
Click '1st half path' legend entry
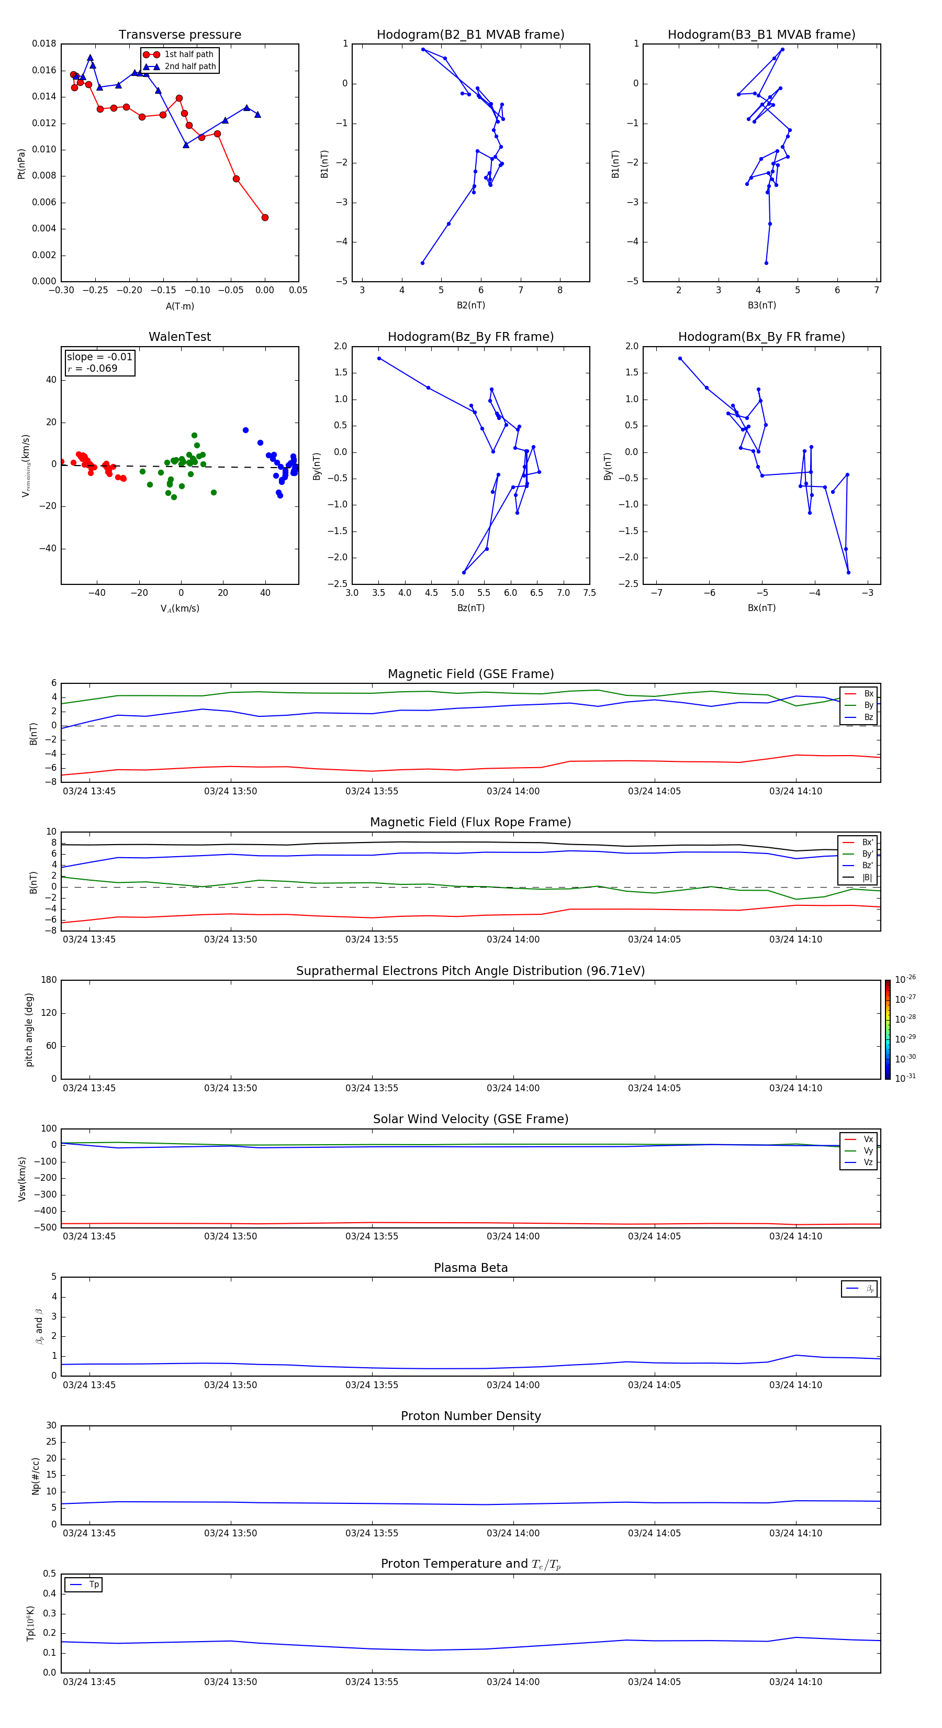[x=179, y=54]
